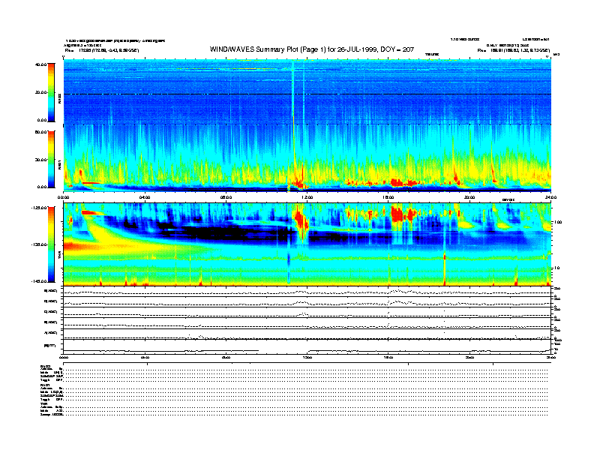Click the RAD2 header in the bottom status table
Viewport: 594px width, 459px height.
45,366
